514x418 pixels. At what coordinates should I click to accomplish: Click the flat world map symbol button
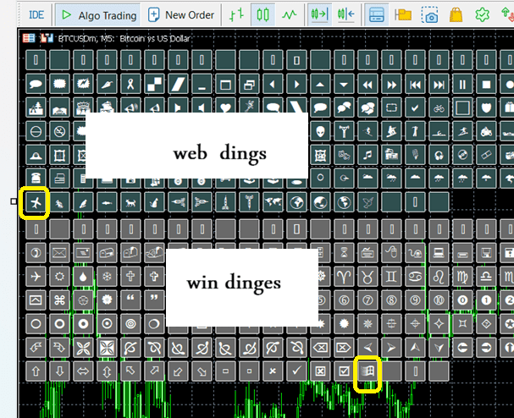click(x=273, y=202)
